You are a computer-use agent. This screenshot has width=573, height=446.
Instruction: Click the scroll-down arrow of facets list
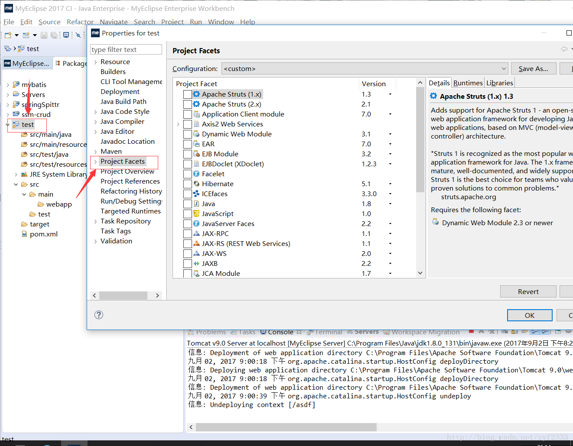click(420, 273)
